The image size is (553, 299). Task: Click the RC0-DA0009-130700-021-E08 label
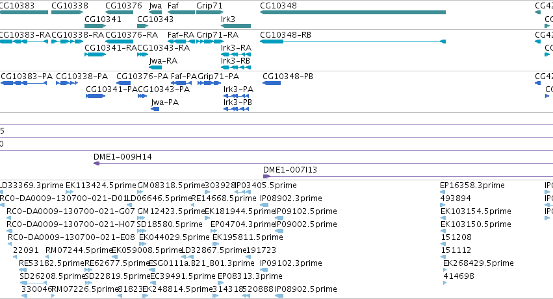point(71,237)
